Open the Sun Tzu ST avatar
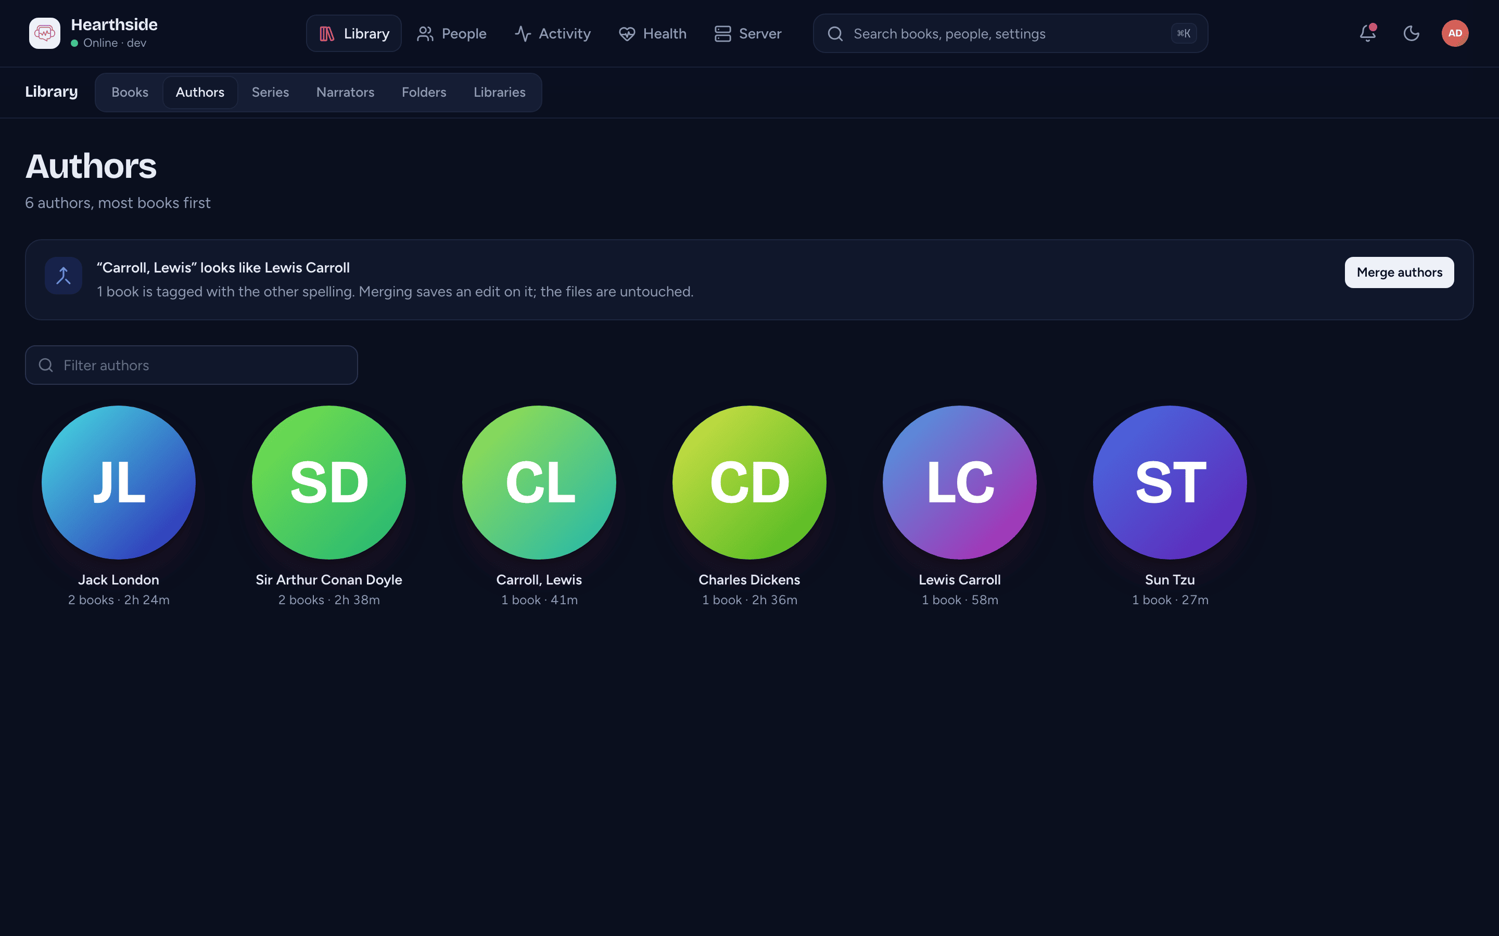This screenshot has height=936, width=1499. pos(1170,482)
